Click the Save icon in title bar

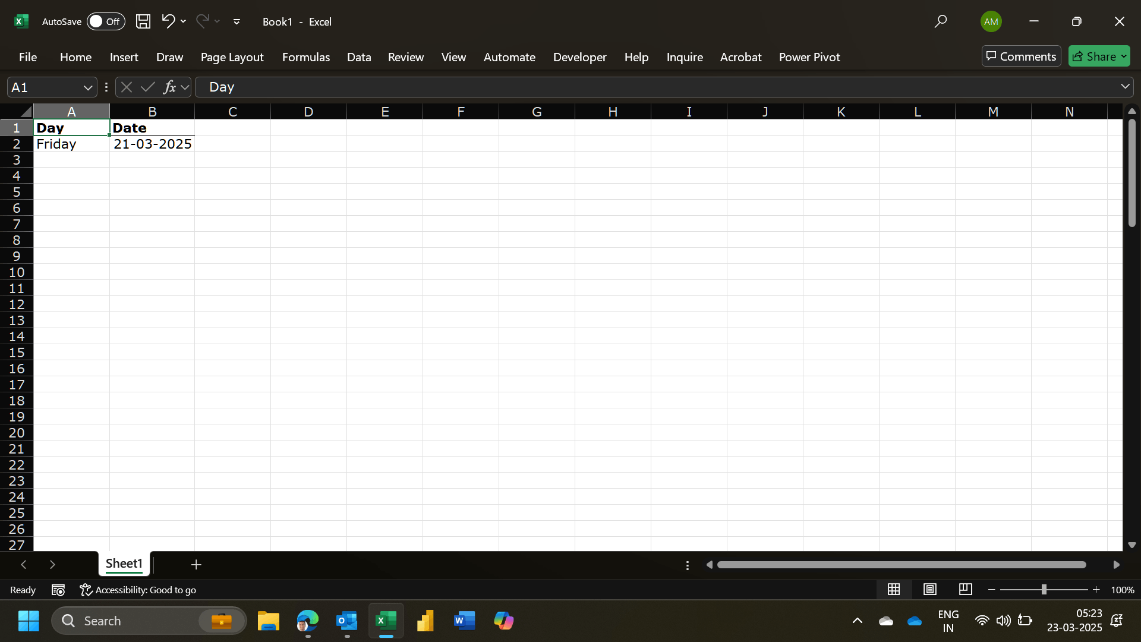(x=143, y=21)
